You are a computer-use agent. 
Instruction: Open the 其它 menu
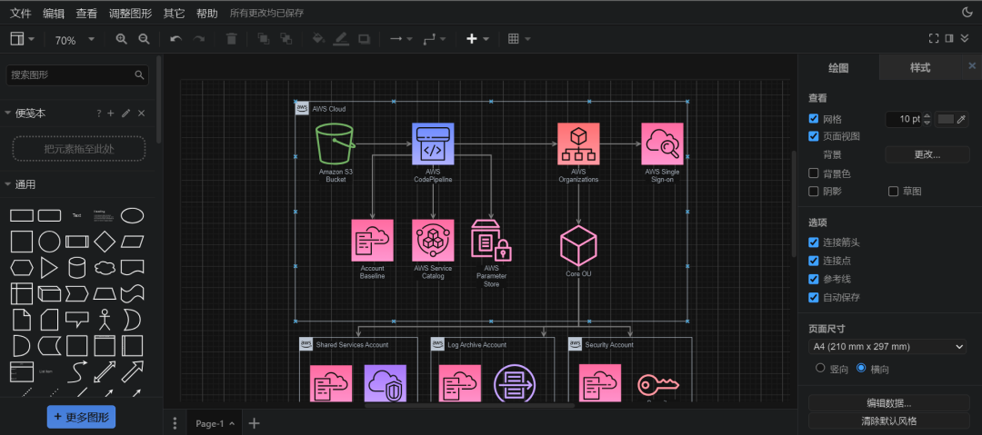click(x=174, y=13)
